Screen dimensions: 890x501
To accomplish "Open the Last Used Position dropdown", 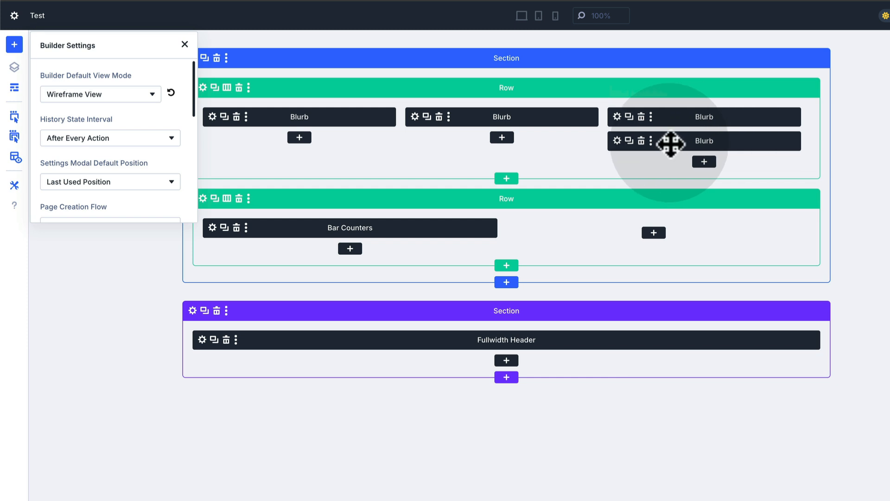I will (x=110, y=182).
